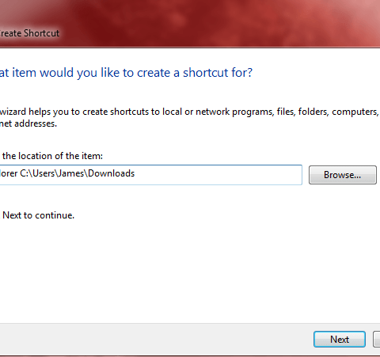Focus the item location text field
This screenshot has height=357, width=380.
click(150, 175)
